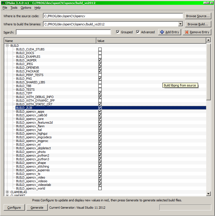Click the empty progress bar
The width and height of the screenshot is (215, 216).
point(185,207)
